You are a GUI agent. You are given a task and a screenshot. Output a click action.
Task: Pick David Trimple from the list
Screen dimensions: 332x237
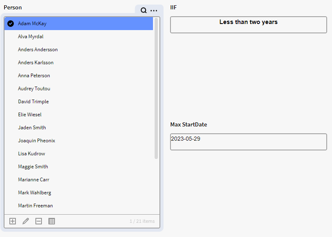(33, 102)
